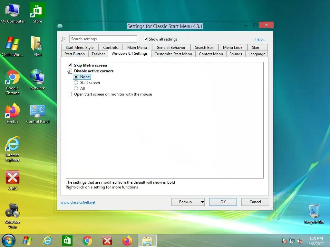Select the All radio option
The width and height of the screenshot is (330, 247).
point(76,88)
